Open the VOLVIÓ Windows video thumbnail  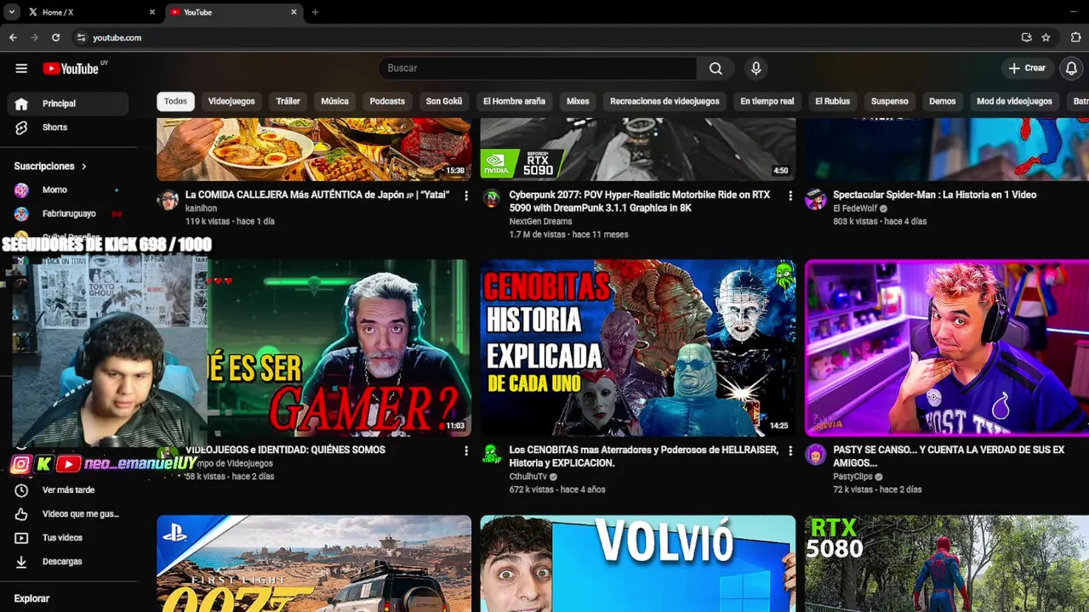[638, 564]
